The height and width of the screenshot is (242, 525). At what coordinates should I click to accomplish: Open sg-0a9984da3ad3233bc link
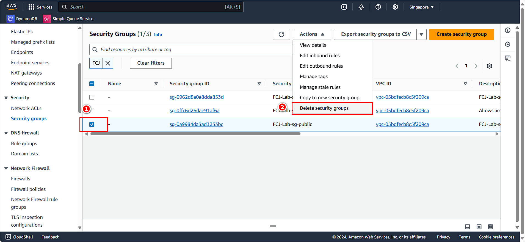(196, 124)
